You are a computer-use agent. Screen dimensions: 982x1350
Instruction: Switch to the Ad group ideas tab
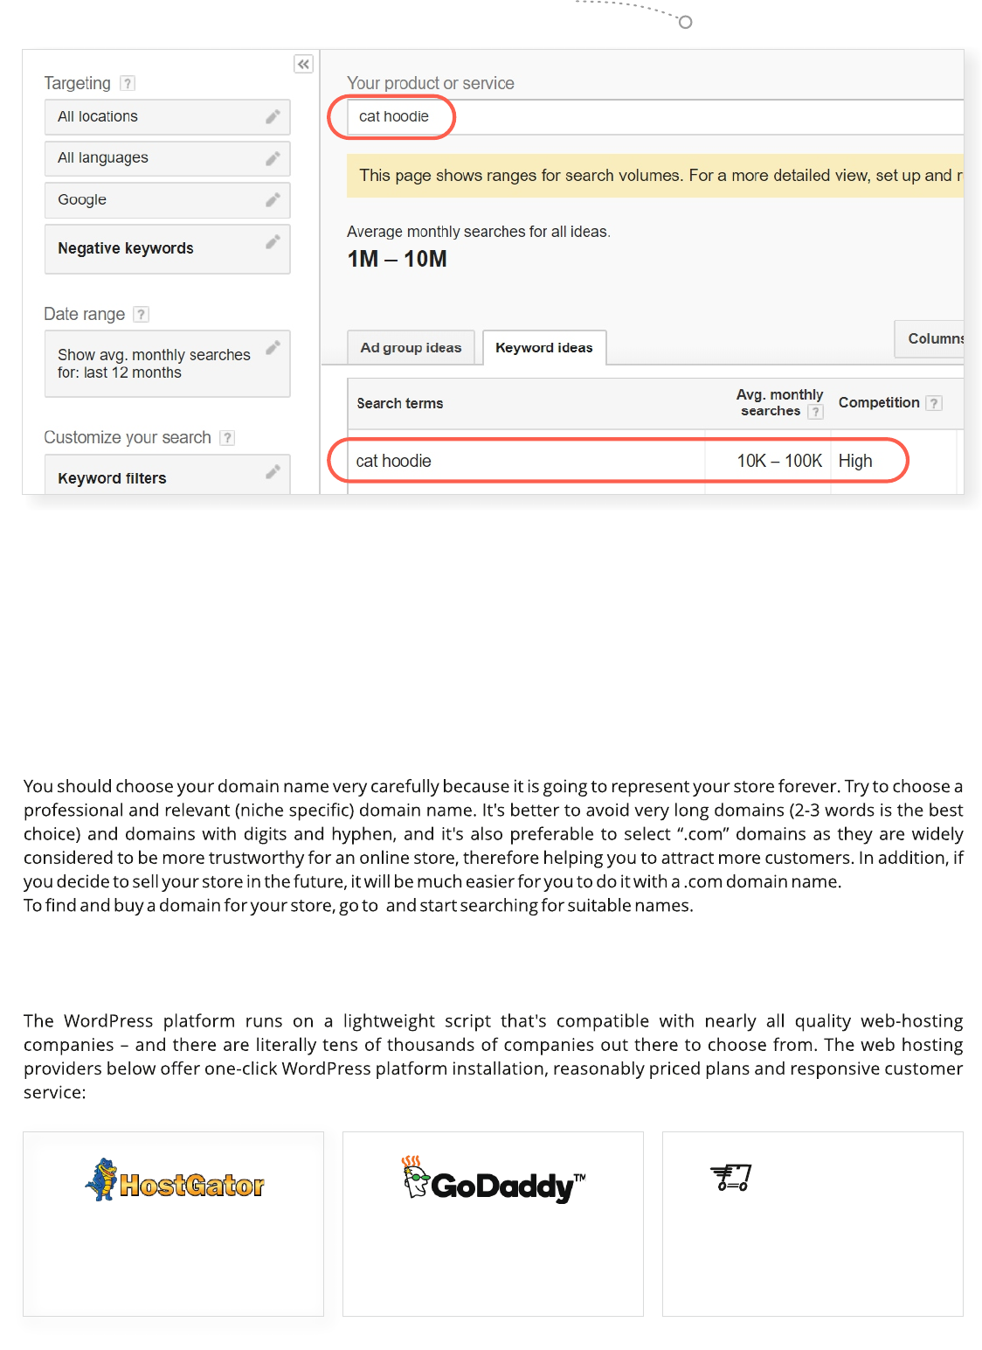click(x=411, y=347)
